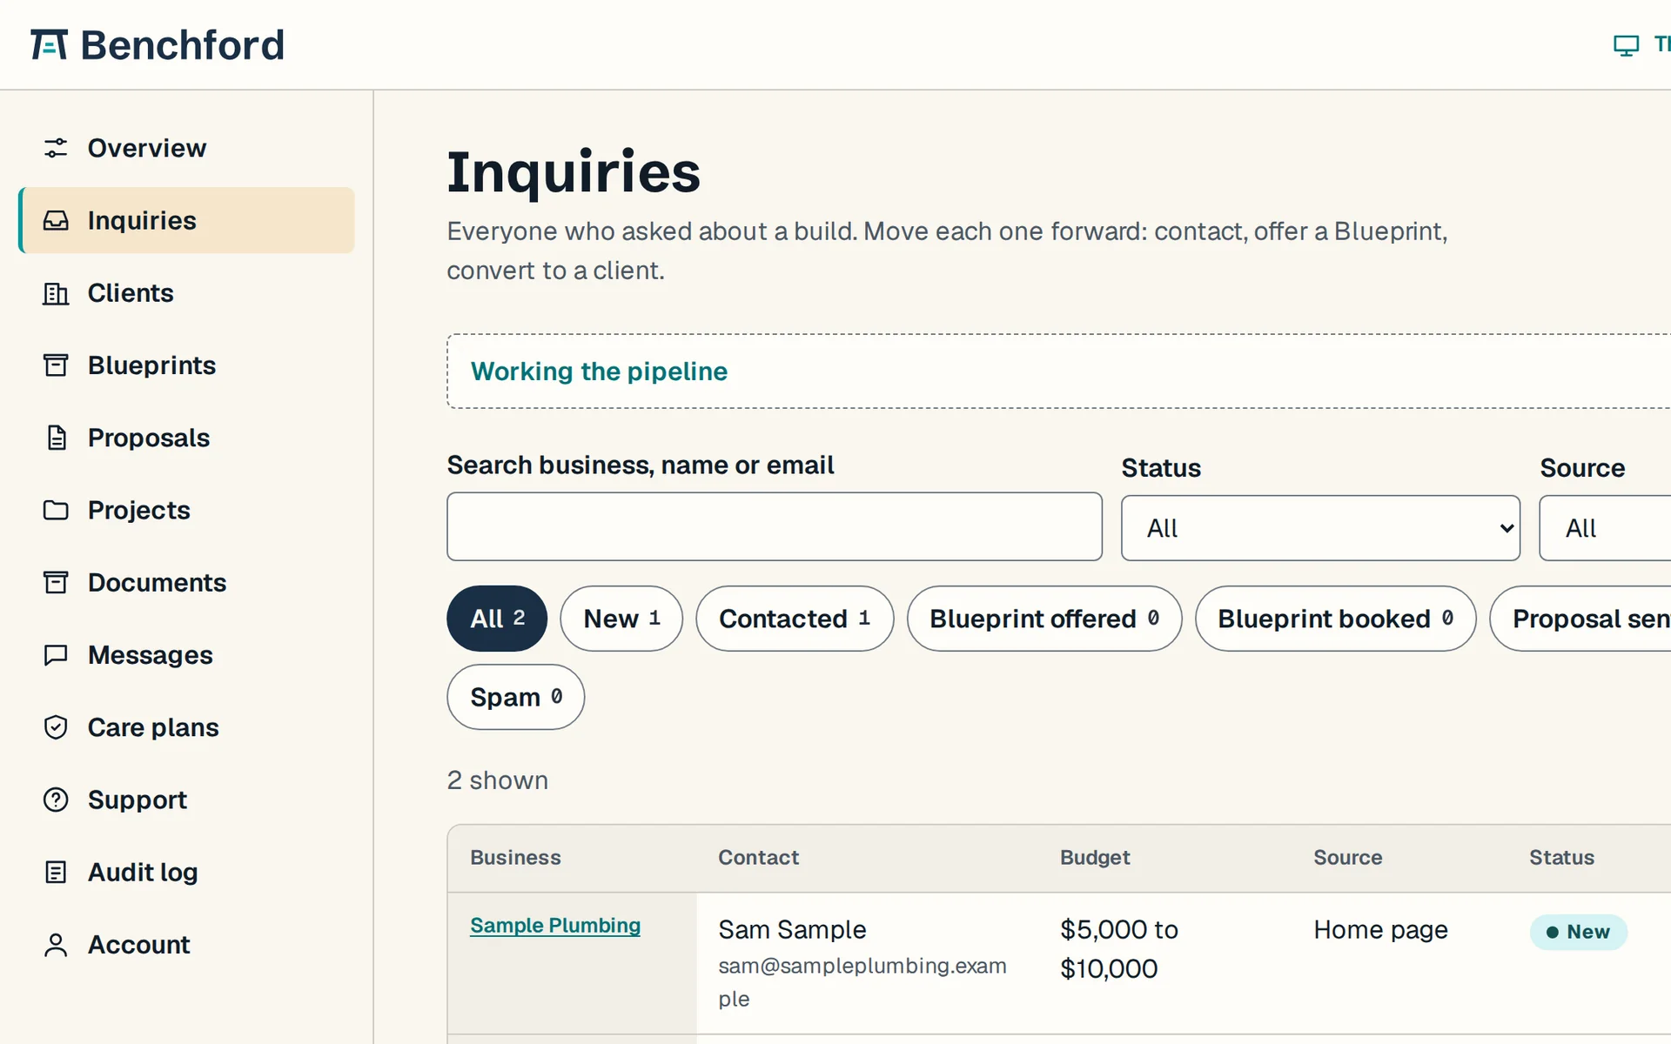1671x1044 pixels.
Task: Click the Inquiries inbox icon in sidebar
Action: 56,220
